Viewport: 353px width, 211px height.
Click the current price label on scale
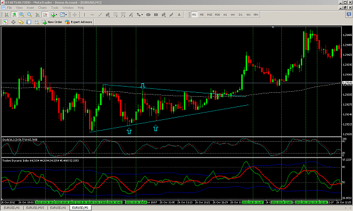click(x=347, y=83)
